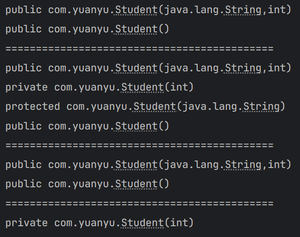The width and height of the screenshot is (300, 237).
Task: Click "String" in the line below second separator
Action: click(x=243, y=165)
